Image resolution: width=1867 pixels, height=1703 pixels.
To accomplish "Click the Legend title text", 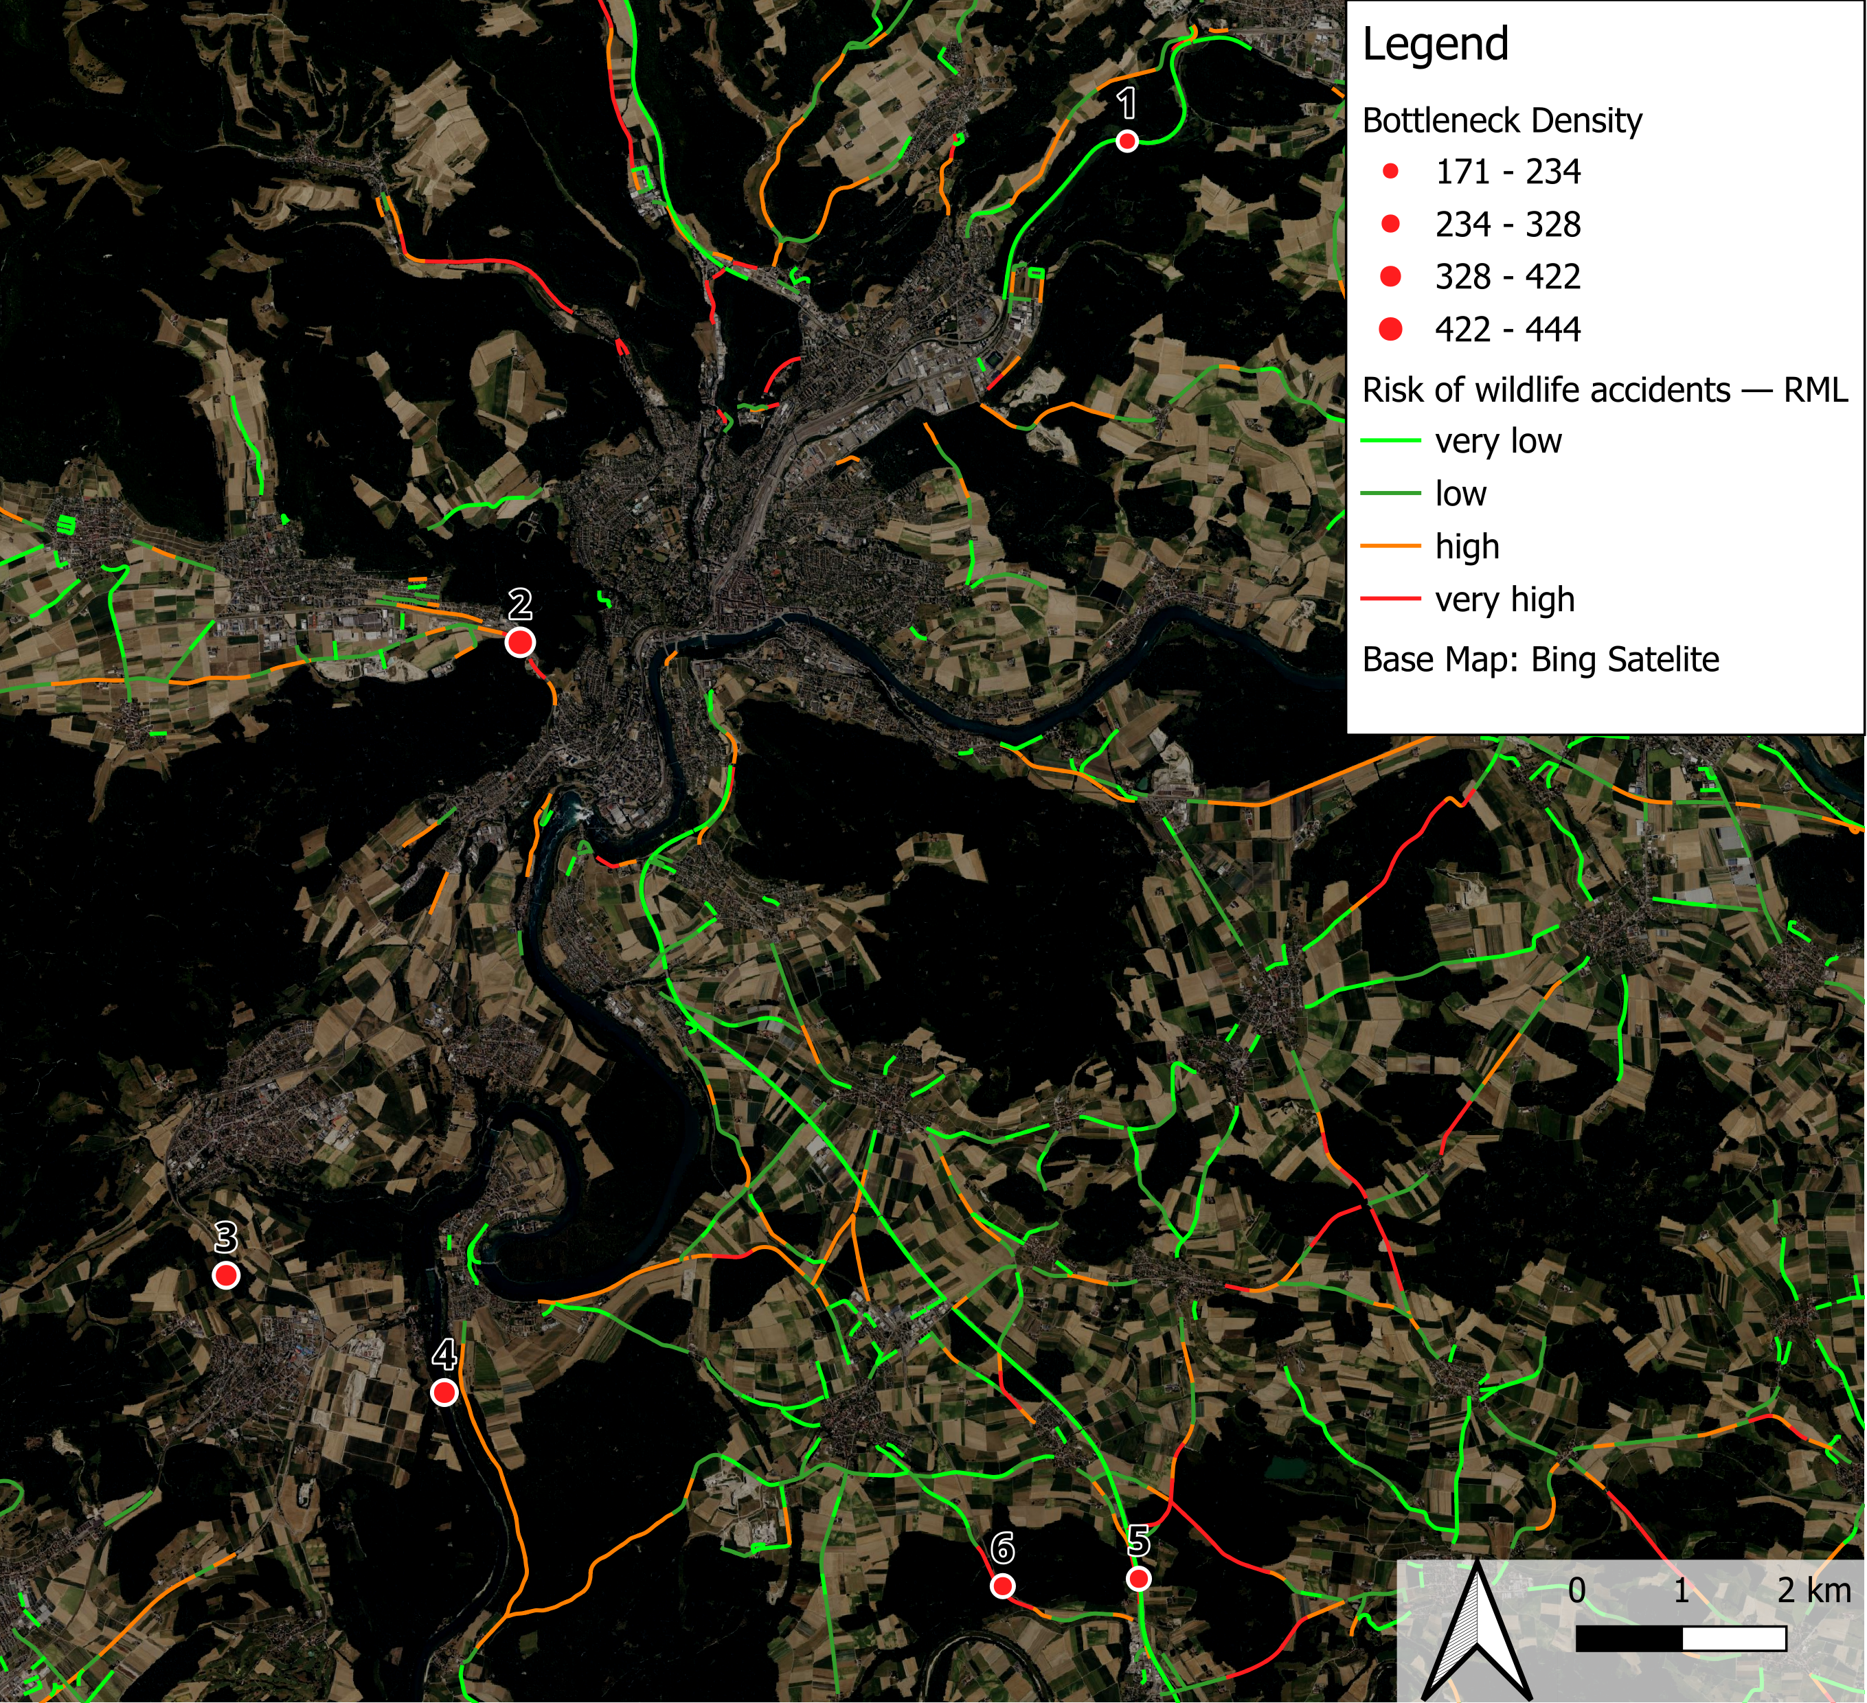I will tap(1436, 45).
